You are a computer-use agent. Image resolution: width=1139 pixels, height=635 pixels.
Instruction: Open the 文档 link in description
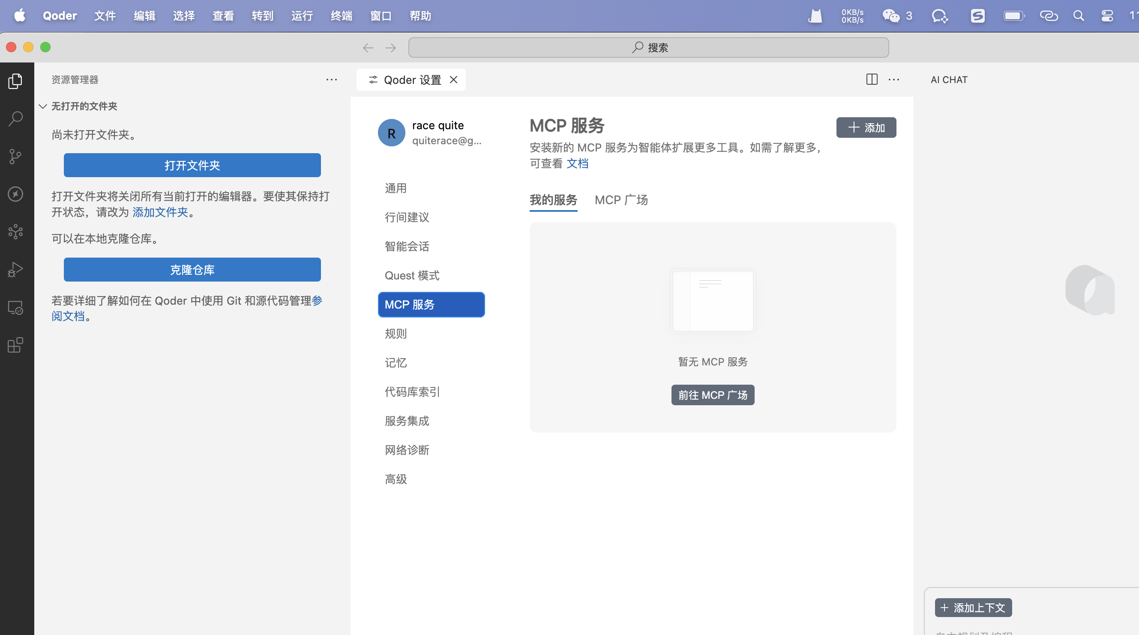pyautogui.click(x=577, y=163)
